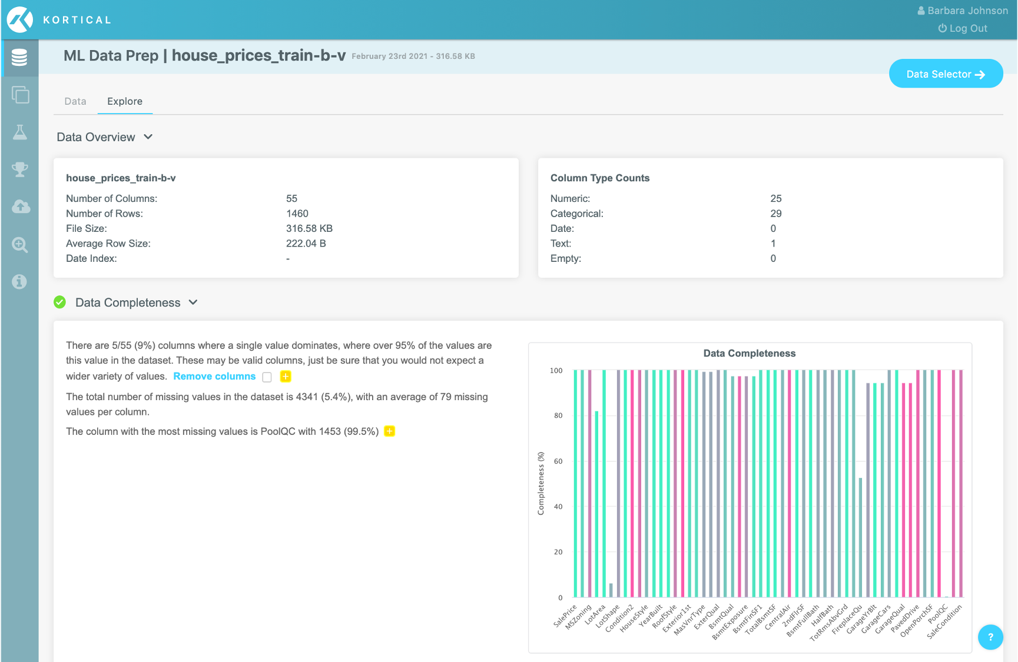Open the info sidebar icon
The height and width of the screenshot is (662, 1018).
(x=19, y=281)
